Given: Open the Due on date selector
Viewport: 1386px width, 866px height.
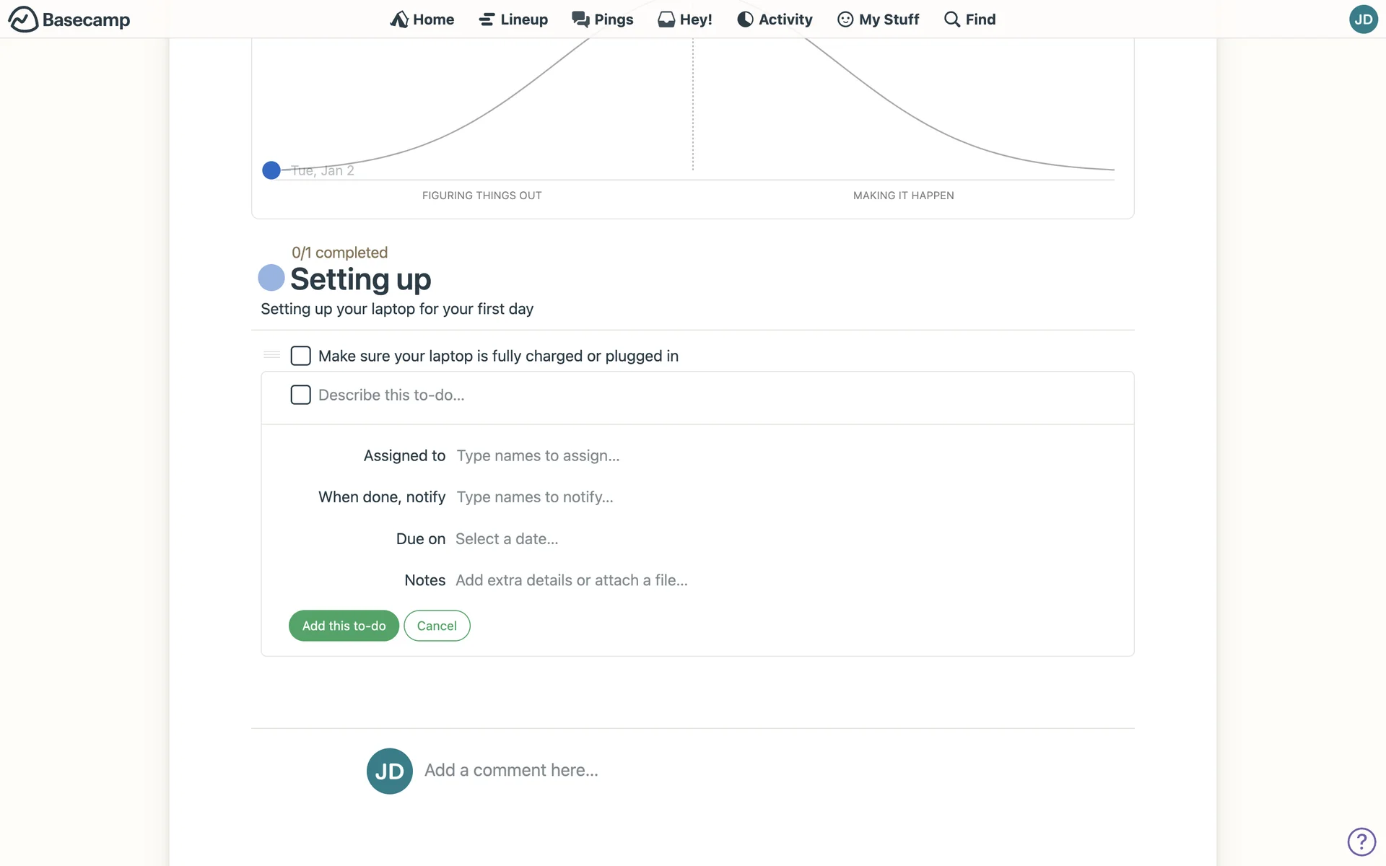Looking at the screenshot, I should pyautogui.click(x=507, y=539).
